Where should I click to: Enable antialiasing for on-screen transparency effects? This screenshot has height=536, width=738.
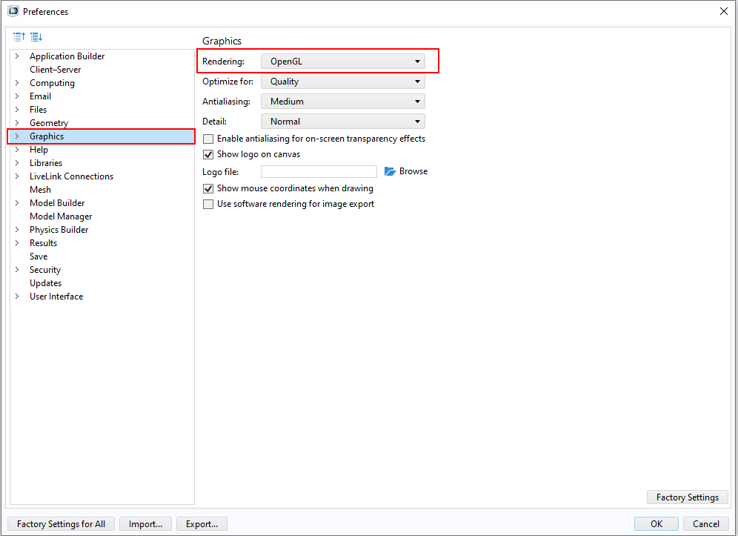pyautogui.click(x=208, y=139)
